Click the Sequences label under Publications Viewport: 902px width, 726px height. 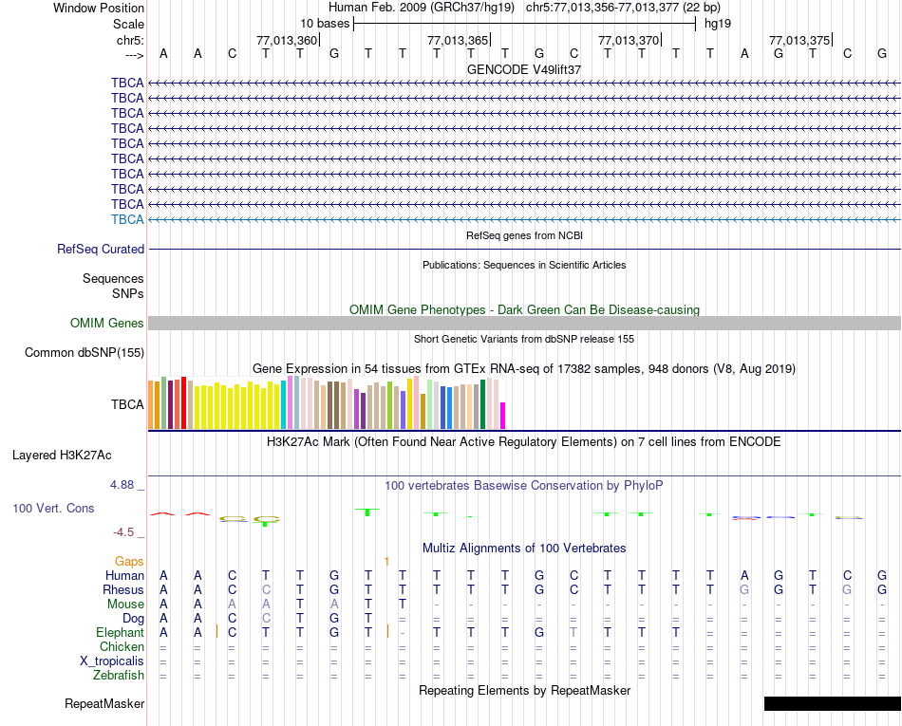tap(113, 279)
